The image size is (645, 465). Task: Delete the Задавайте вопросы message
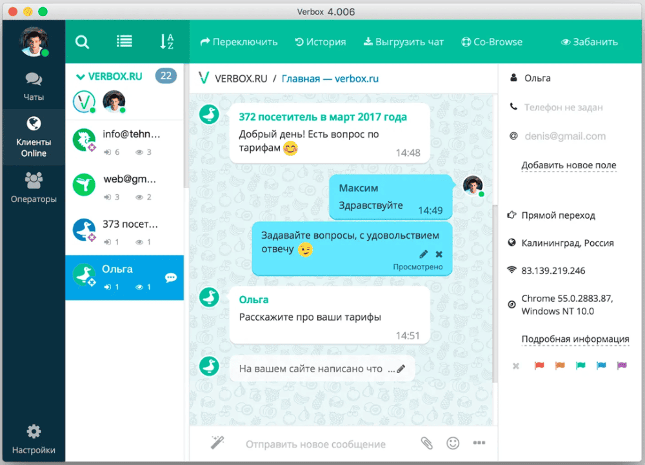point(439,254)
